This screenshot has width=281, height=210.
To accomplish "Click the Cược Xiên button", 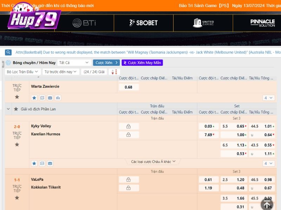I will (106, 63).
